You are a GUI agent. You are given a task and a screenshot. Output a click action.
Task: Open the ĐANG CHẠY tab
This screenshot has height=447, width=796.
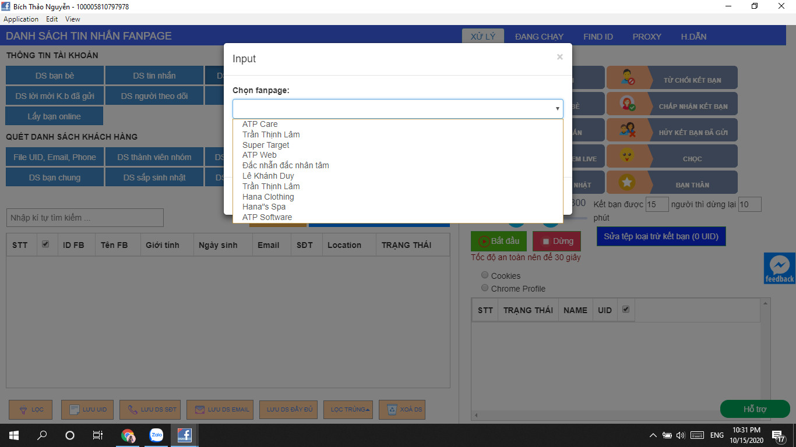pos(539,36)
